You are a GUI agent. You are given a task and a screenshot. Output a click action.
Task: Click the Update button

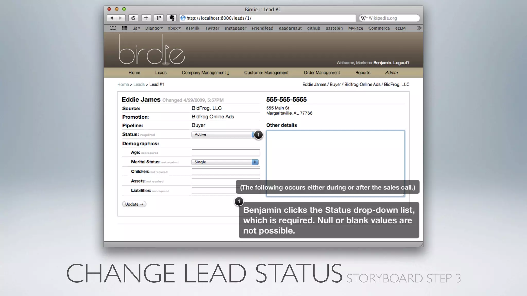point(134,204)
